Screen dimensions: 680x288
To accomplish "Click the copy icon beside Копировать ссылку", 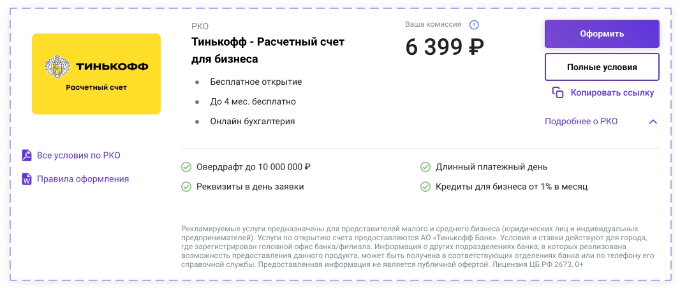I will click(x=558, y=92).
